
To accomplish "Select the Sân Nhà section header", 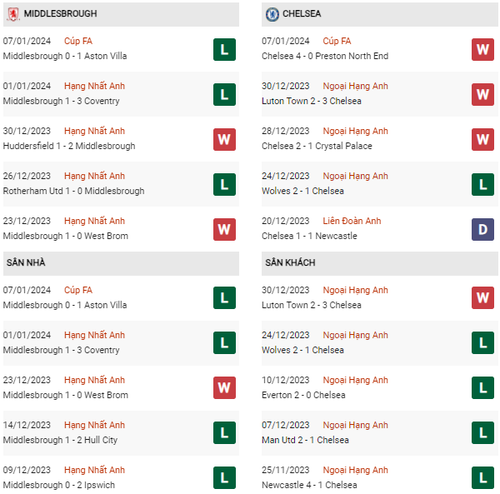I will [x=26, y=262].
